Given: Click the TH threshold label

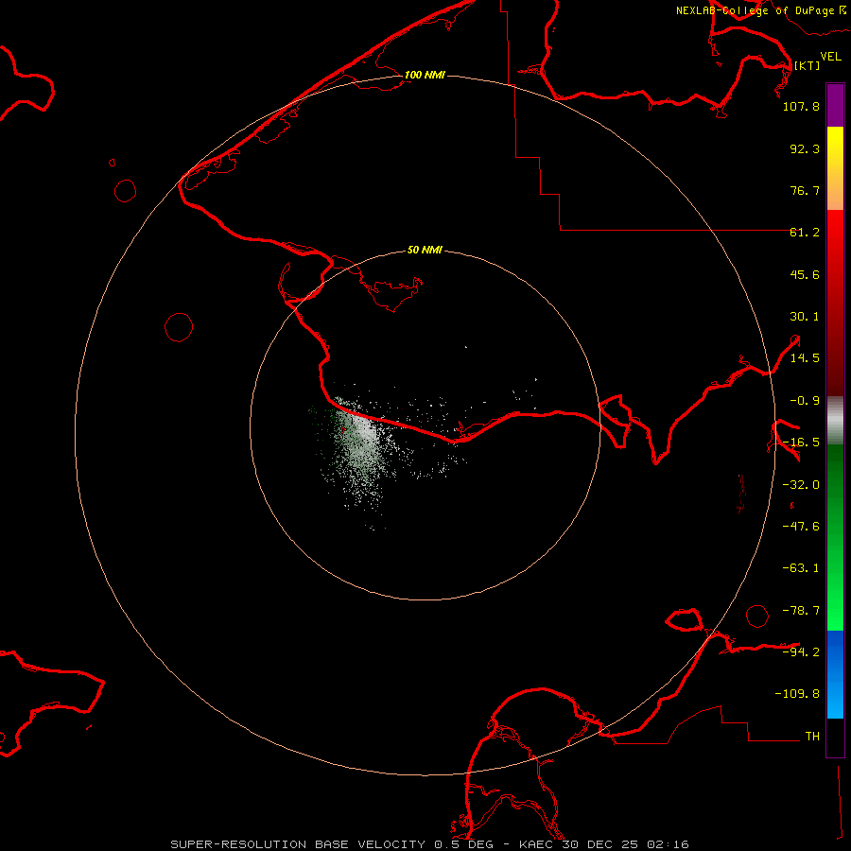Looking at the screenshot, I should click(812, 737).
